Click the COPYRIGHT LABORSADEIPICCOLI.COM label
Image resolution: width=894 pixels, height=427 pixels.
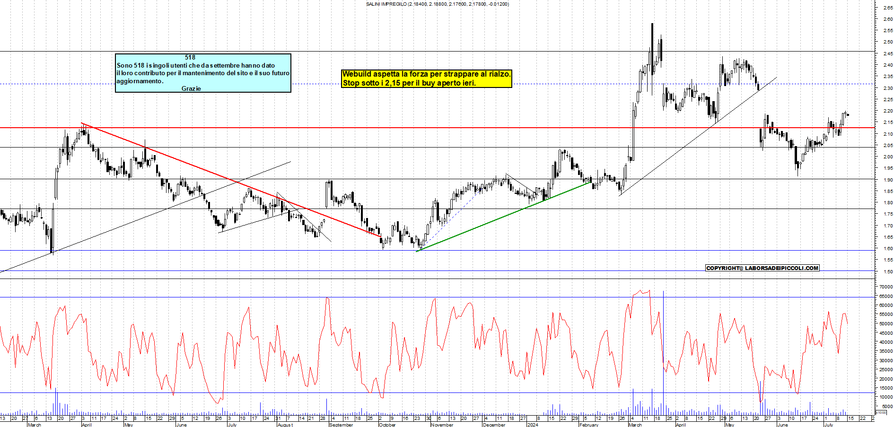pyautogui.click(x=762, y=268)
